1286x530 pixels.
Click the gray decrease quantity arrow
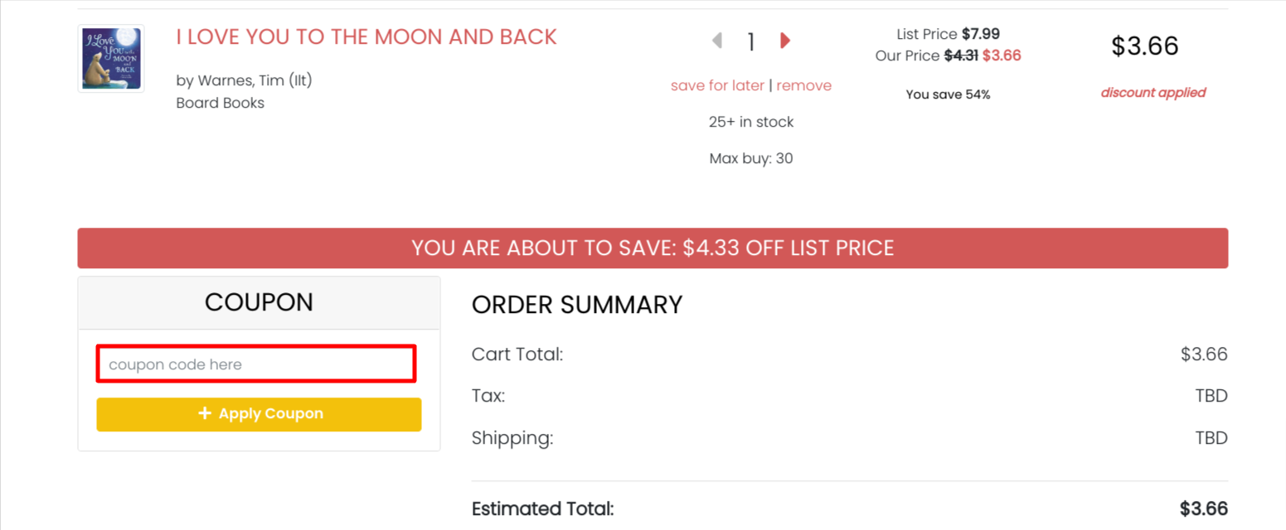point(716,40)
